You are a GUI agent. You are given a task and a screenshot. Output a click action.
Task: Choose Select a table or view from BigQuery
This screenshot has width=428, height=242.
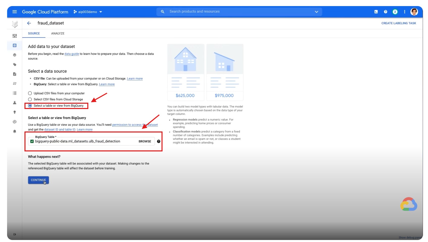tap(30, 106)
